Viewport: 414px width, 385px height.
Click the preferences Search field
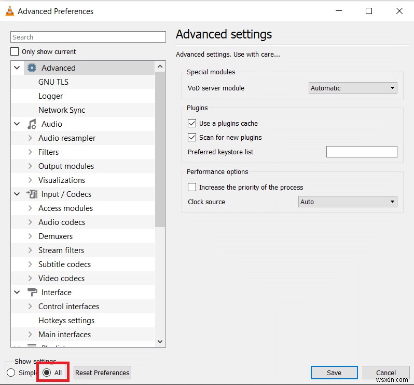coord(88,37)
